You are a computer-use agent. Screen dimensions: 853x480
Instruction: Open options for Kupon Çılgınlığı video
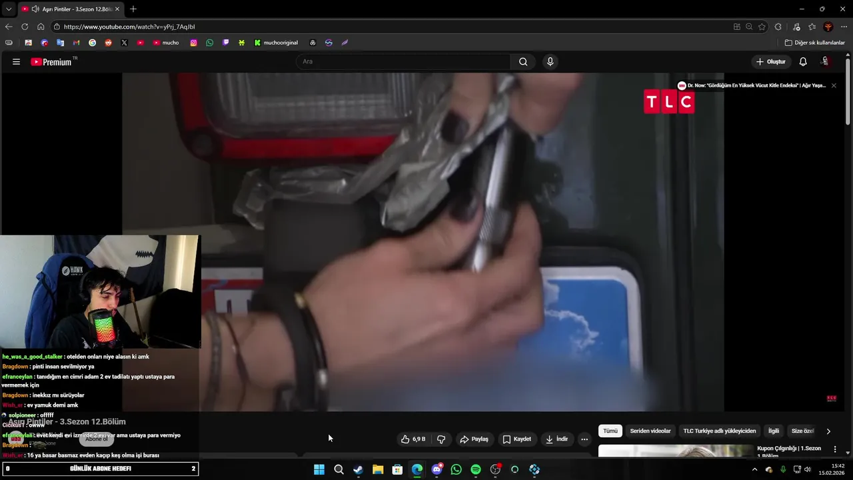pyautogui.click(x=835, y=449)
